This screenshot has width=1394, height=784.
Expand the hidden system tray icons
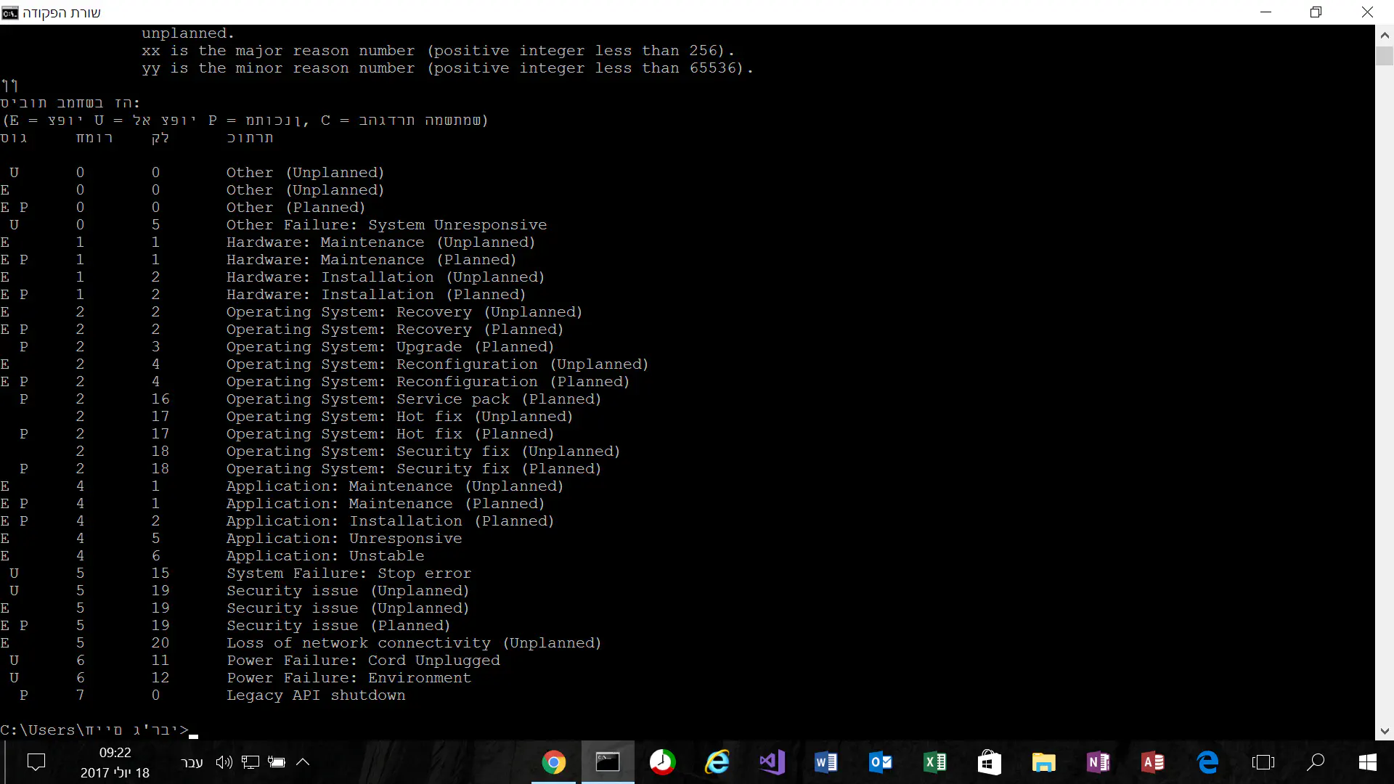click(303, 762)
